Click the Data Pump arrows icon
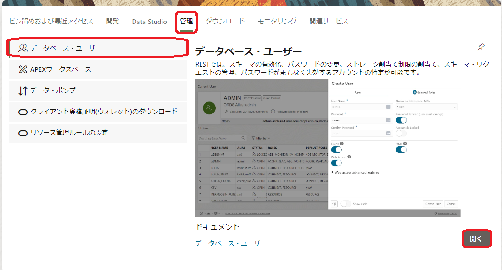This screenshot has height=270, width=502. click(23, 90)
